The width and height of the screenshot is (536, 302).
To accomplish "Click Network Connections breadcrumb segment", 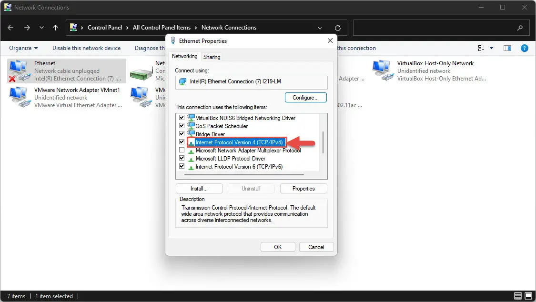I will [229, 28].
